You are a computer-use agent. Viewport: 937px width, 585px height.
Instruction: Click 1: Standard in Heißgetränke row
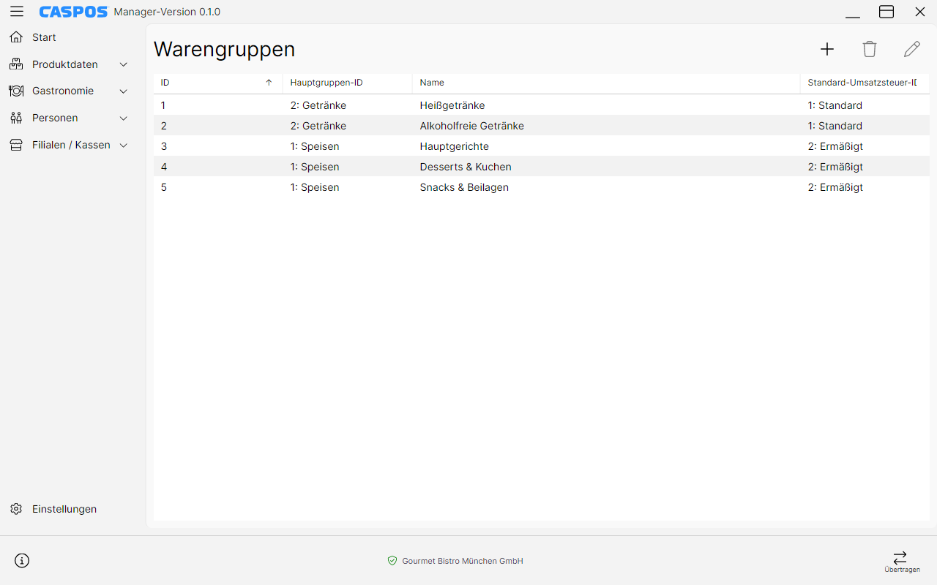835,105
